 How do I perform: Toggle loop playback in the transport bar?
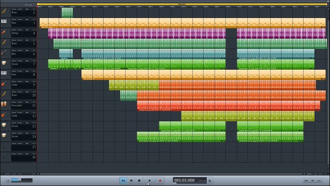point(123,180)
